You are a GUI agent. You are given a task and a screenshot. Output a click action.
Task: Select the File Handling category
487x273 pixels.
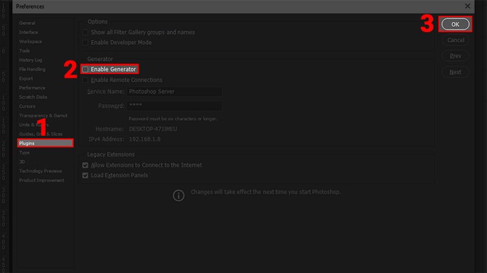coord(31,69)
